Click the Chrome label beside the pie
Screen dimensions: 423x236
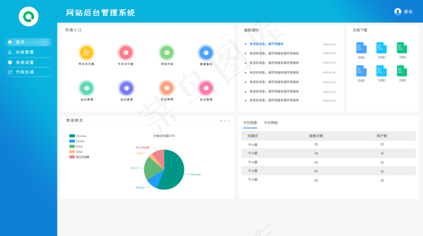point(195,174)
